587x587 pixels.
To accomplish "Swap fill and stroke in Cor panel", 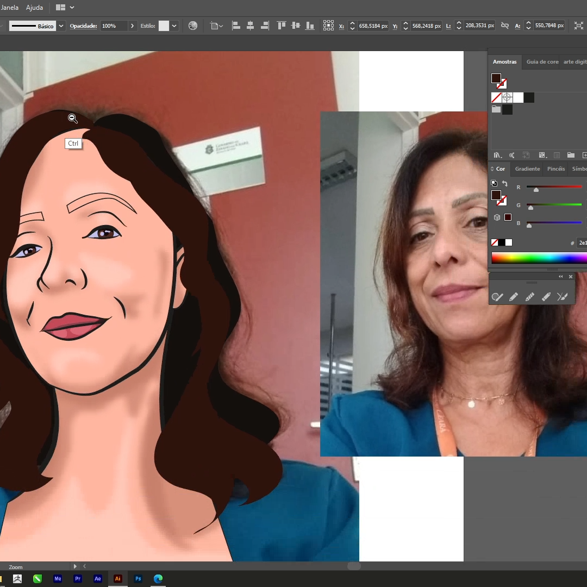I will pyautogui.click(x=504, y=184).
